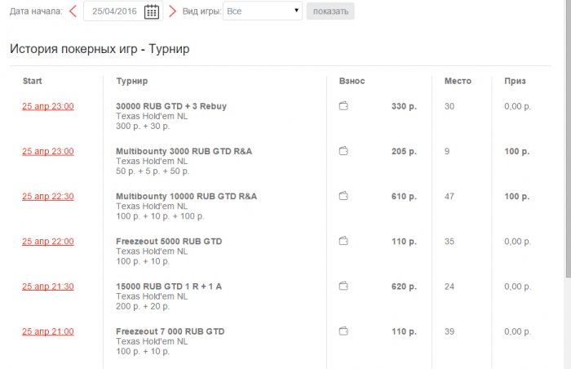Viewport: 571px width, 369px height.
Task: Click wallet icon for 15000 RUB GTD row
Action: 343,287
